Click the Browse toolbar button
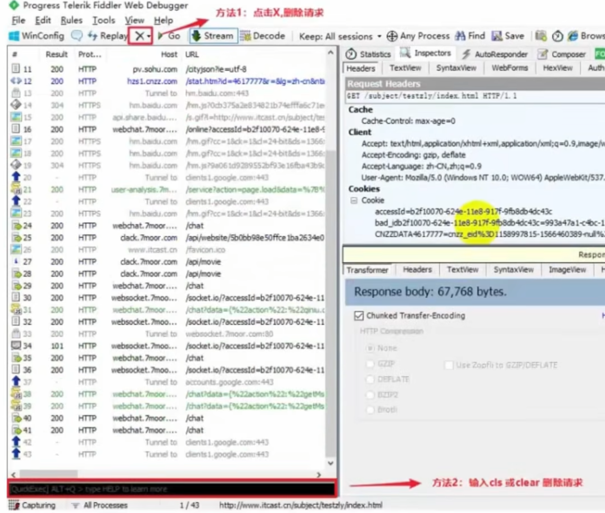This screenshot has height=513, width=605. [x=586, y=36]
